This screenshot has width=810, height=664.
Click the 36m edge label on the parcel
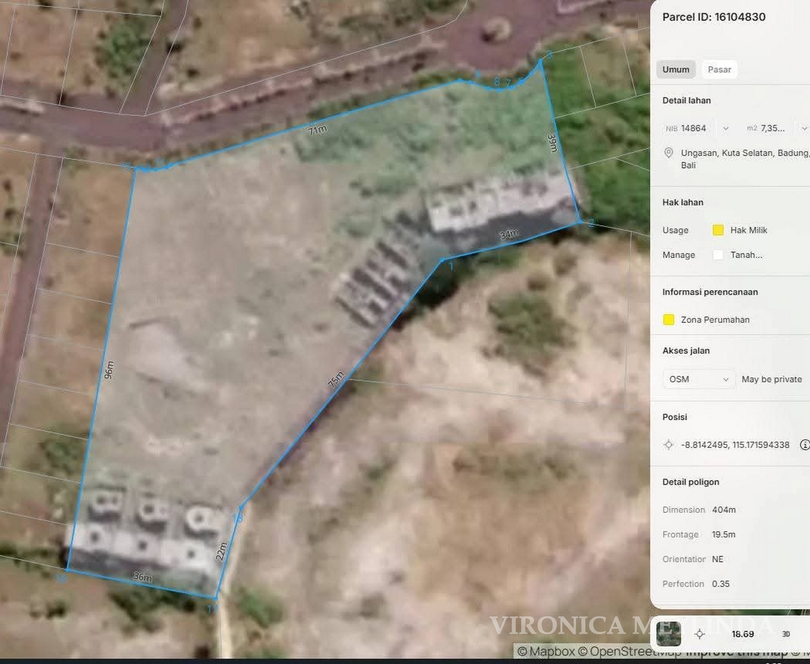click(143, 577)
